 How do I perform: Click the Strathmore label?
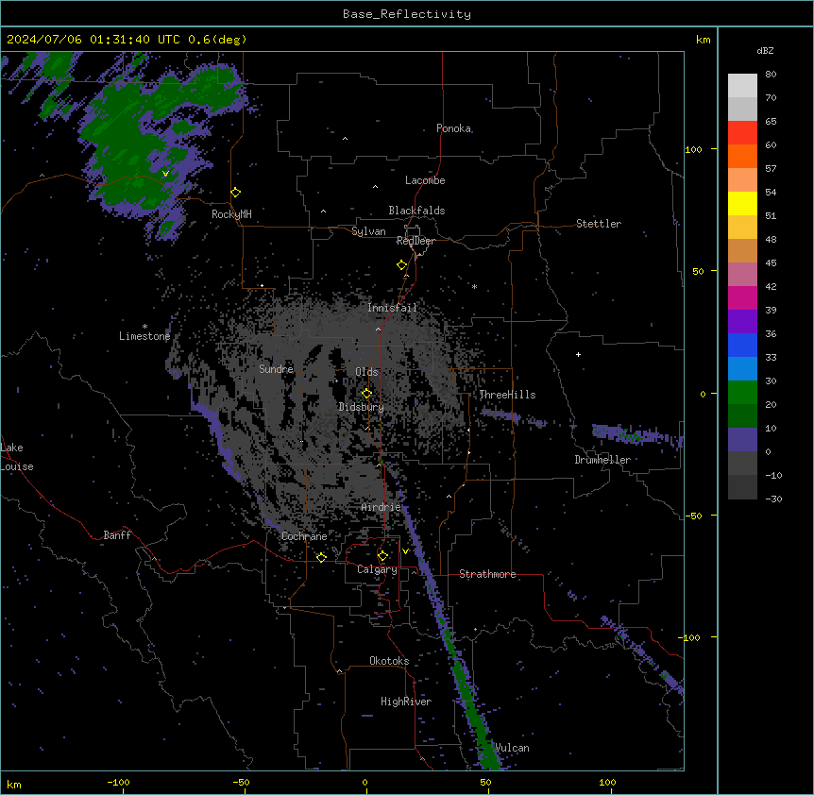pyautogui.click(x=487, y=574)
